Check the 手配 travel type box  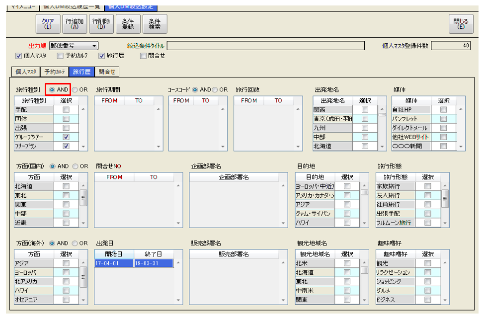pyautogui.click(x=66, y=110)
